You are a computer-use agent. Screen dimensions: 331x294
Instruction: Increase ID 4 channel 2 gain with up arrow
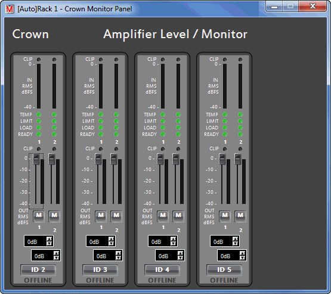(x=181, y=253)
